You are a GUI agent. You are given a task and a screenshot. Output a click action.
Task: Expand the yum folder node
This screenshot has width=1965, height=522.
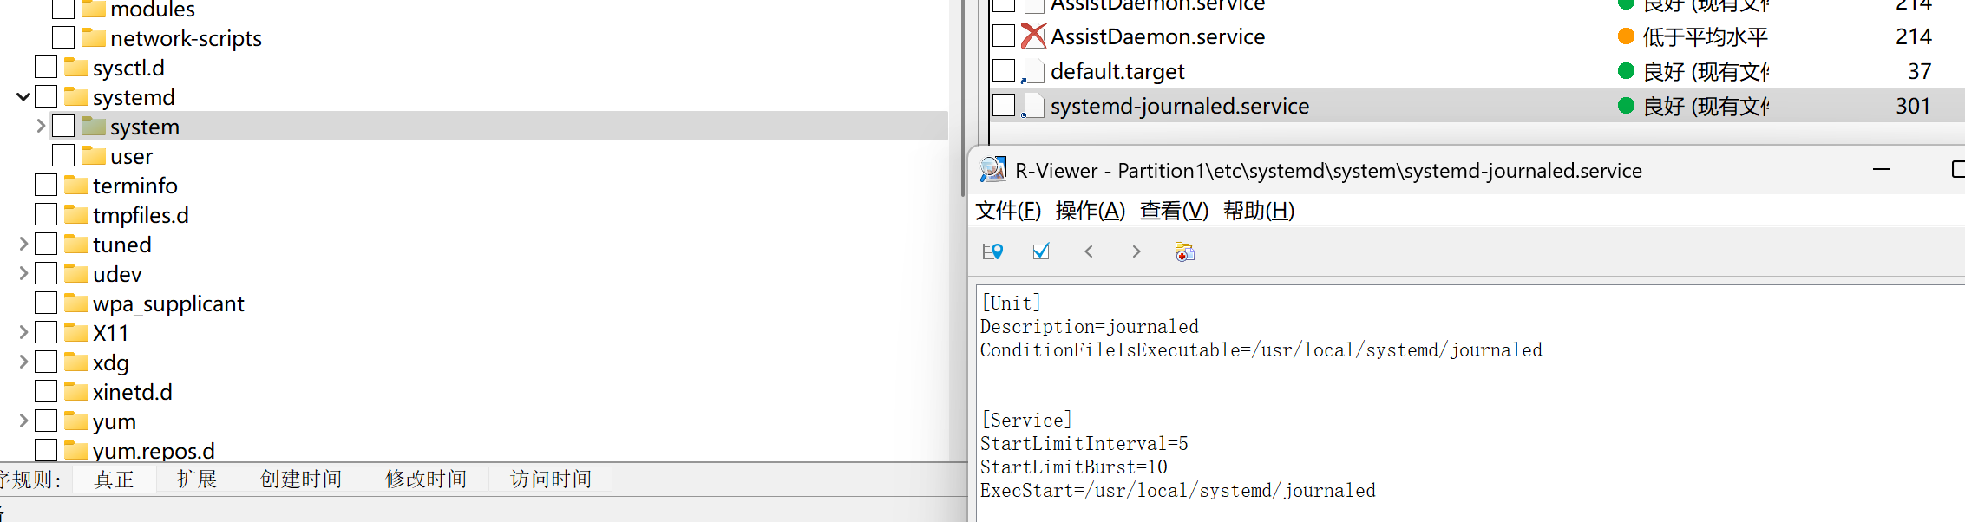23,421
